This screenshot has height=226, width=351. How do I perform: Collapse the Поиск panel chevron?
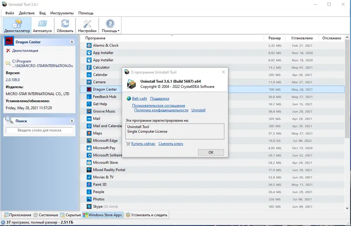(72, 121)
